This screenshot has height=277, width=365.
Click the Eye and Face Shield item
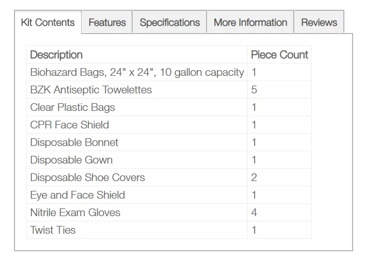(x=77, y=195)
